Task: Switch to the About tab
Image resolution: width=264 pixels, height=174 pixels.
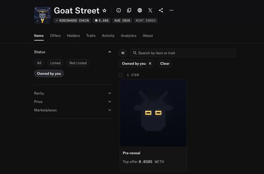Action: pos(148,36)
